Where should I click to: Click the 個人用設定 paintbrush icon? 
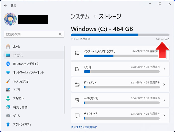tap(8, 81)
